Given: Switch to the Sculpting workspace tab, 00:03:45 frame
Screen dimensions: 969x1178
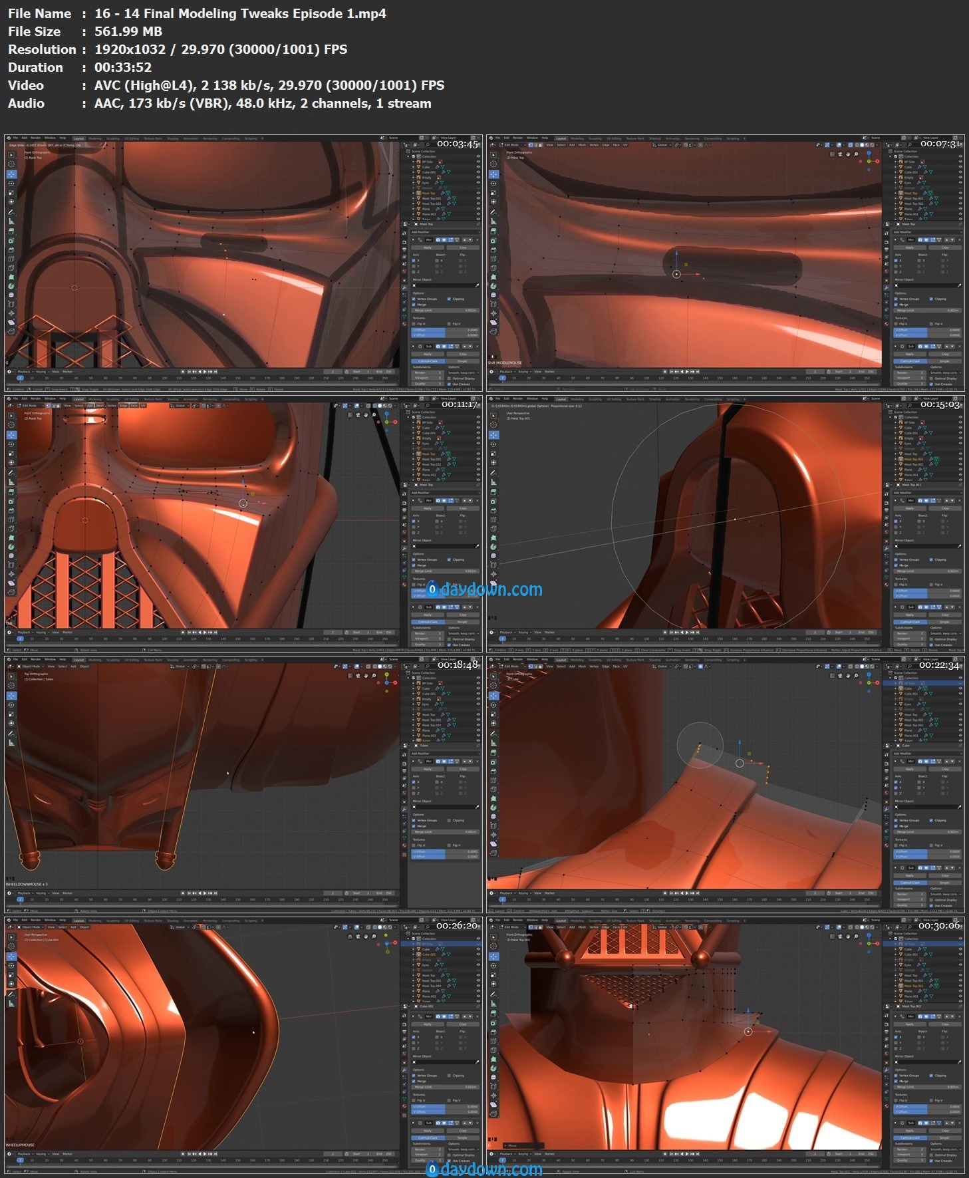Looking at the screenshot, I should [113, 138].
